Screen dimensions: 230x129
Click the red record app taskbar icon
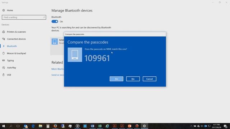[137, 126]
